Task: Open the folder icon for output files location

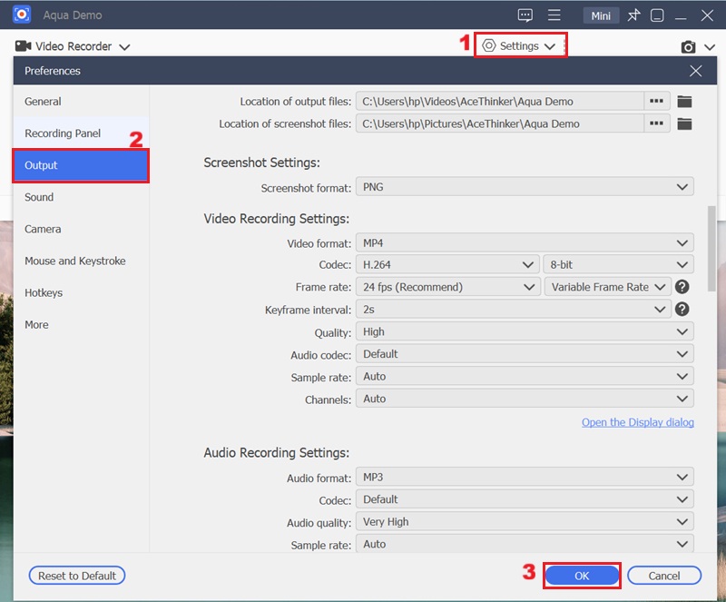Action: (x=685, y=101)
